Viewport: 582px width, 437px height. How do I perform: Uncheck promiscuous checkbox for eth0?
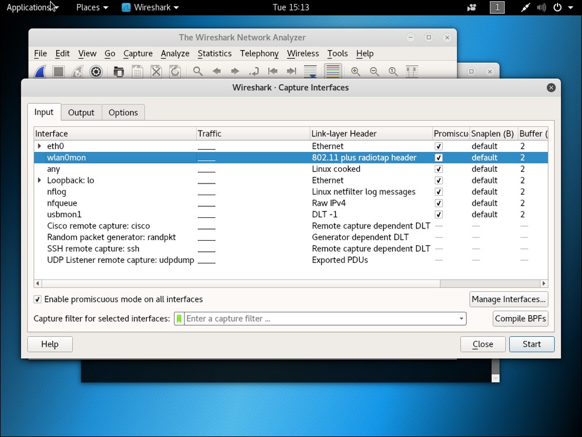[438, 146]
